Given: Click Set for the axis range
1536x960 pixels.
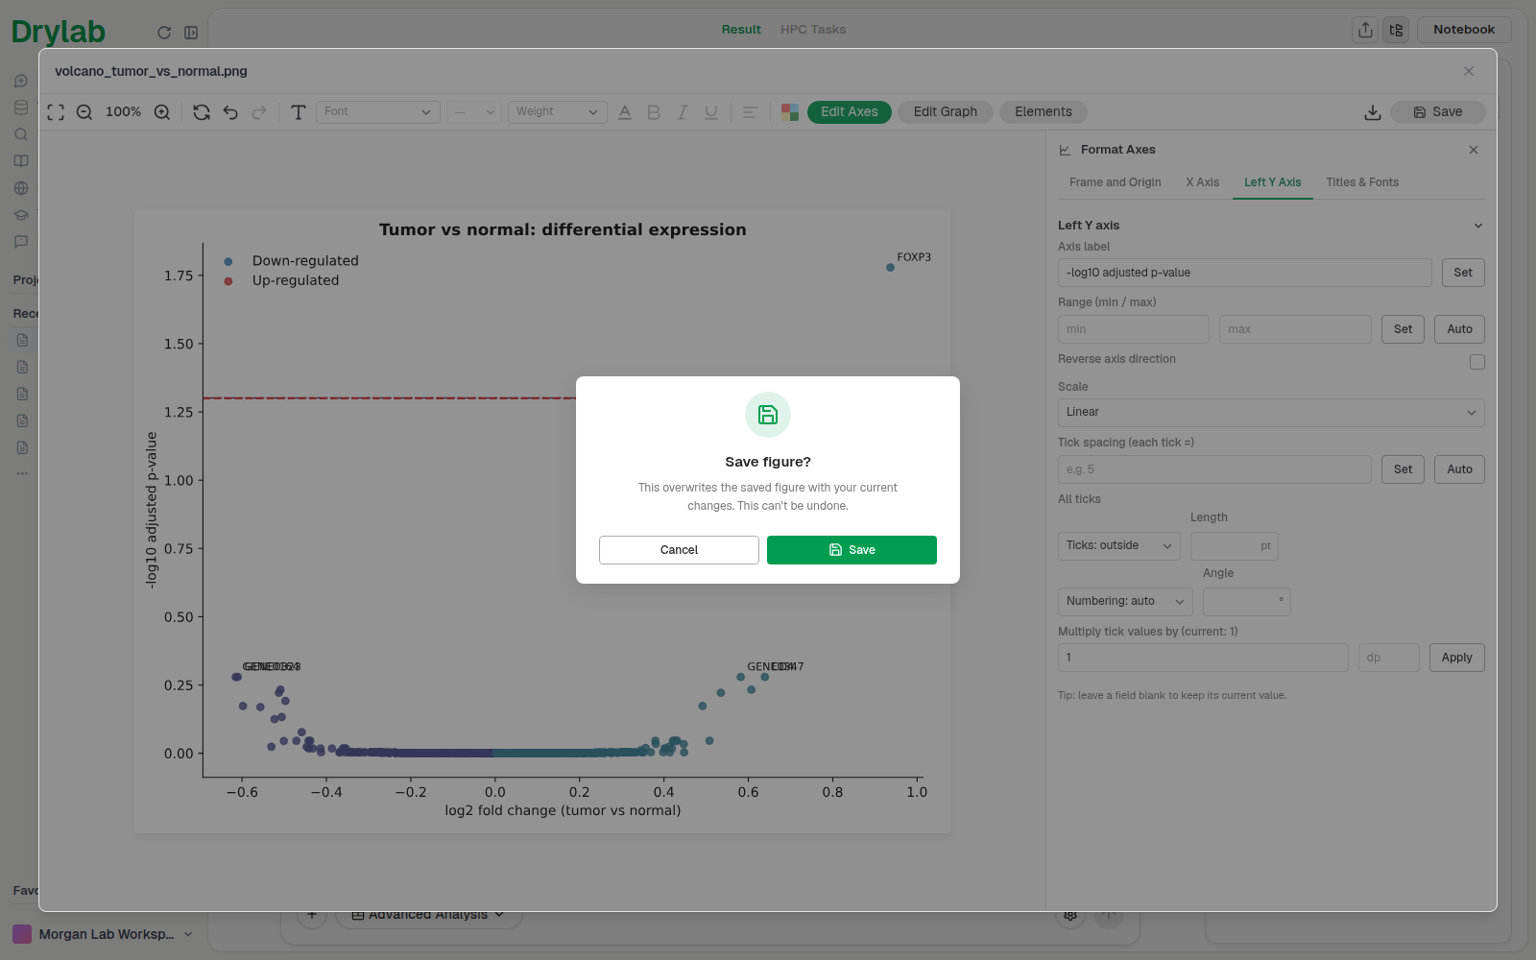Looking at the screenshot, I should (1404, 329).
